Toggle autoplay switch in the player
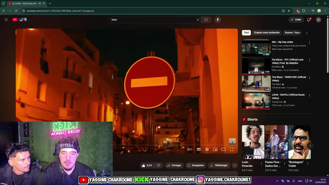Screen dimensions: 329x185 tap(190, 149)
